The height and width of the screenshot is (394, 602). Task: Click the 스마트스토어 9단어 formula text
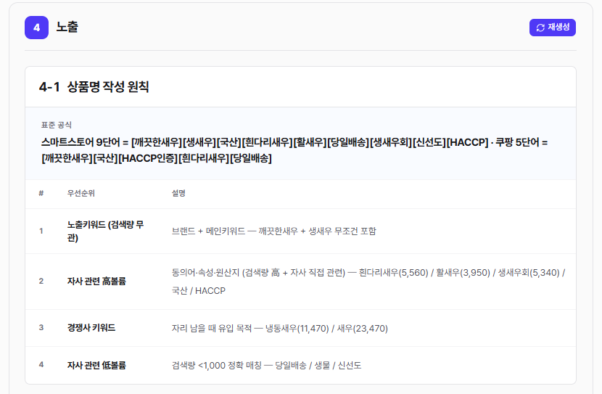pos(294,150)
